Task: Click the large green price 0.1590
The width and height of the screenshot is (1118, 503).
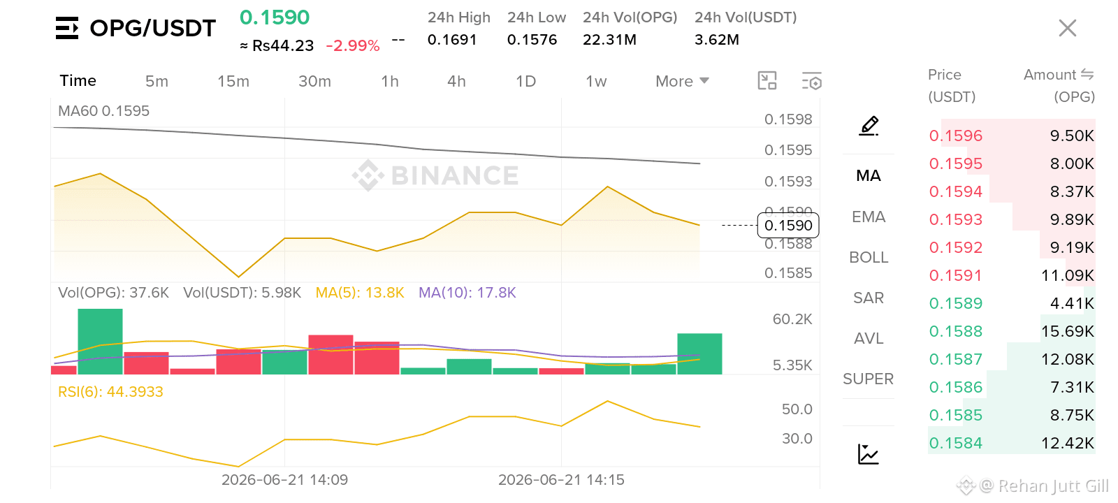Action: point(275,17)
